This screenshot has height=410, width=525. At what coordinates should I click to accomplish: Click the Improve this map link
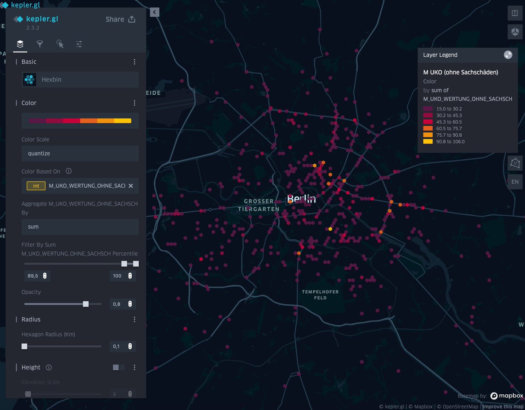[x=503, y=407]
